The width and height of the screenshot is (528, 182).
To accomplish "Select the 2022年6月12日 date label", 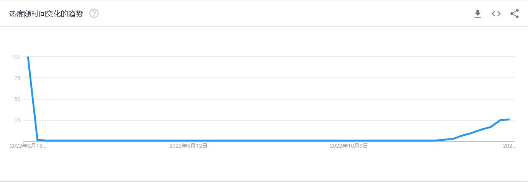I will [188, 146].
